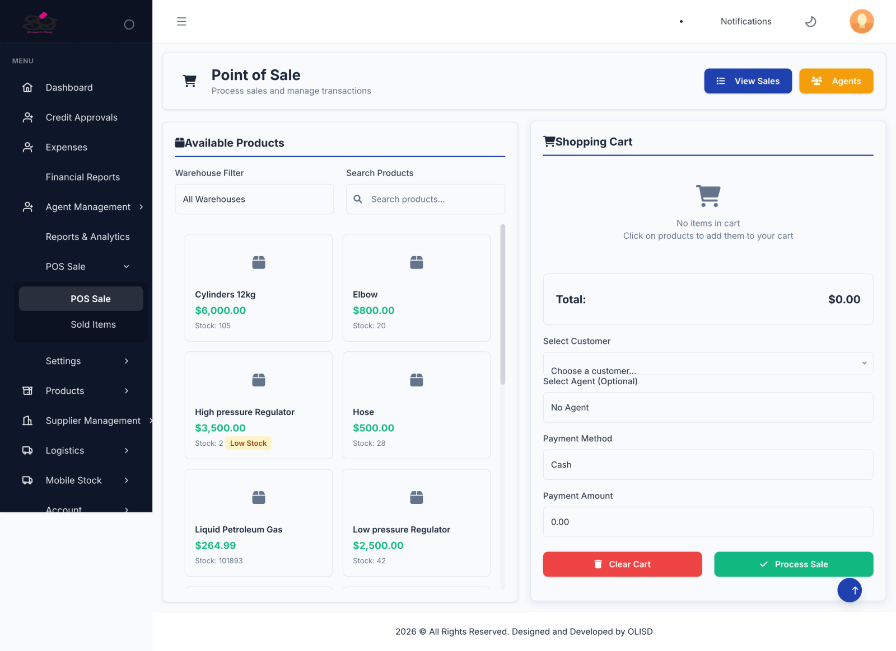This screenshot has width=896, height=651.
Task: Expand the Settings submenu chevron
Action: click(127, 361)
